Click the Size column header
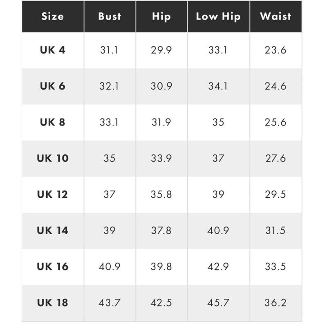Screen dimensions: 327x327 pyautogui.click(x=53, y=16)
